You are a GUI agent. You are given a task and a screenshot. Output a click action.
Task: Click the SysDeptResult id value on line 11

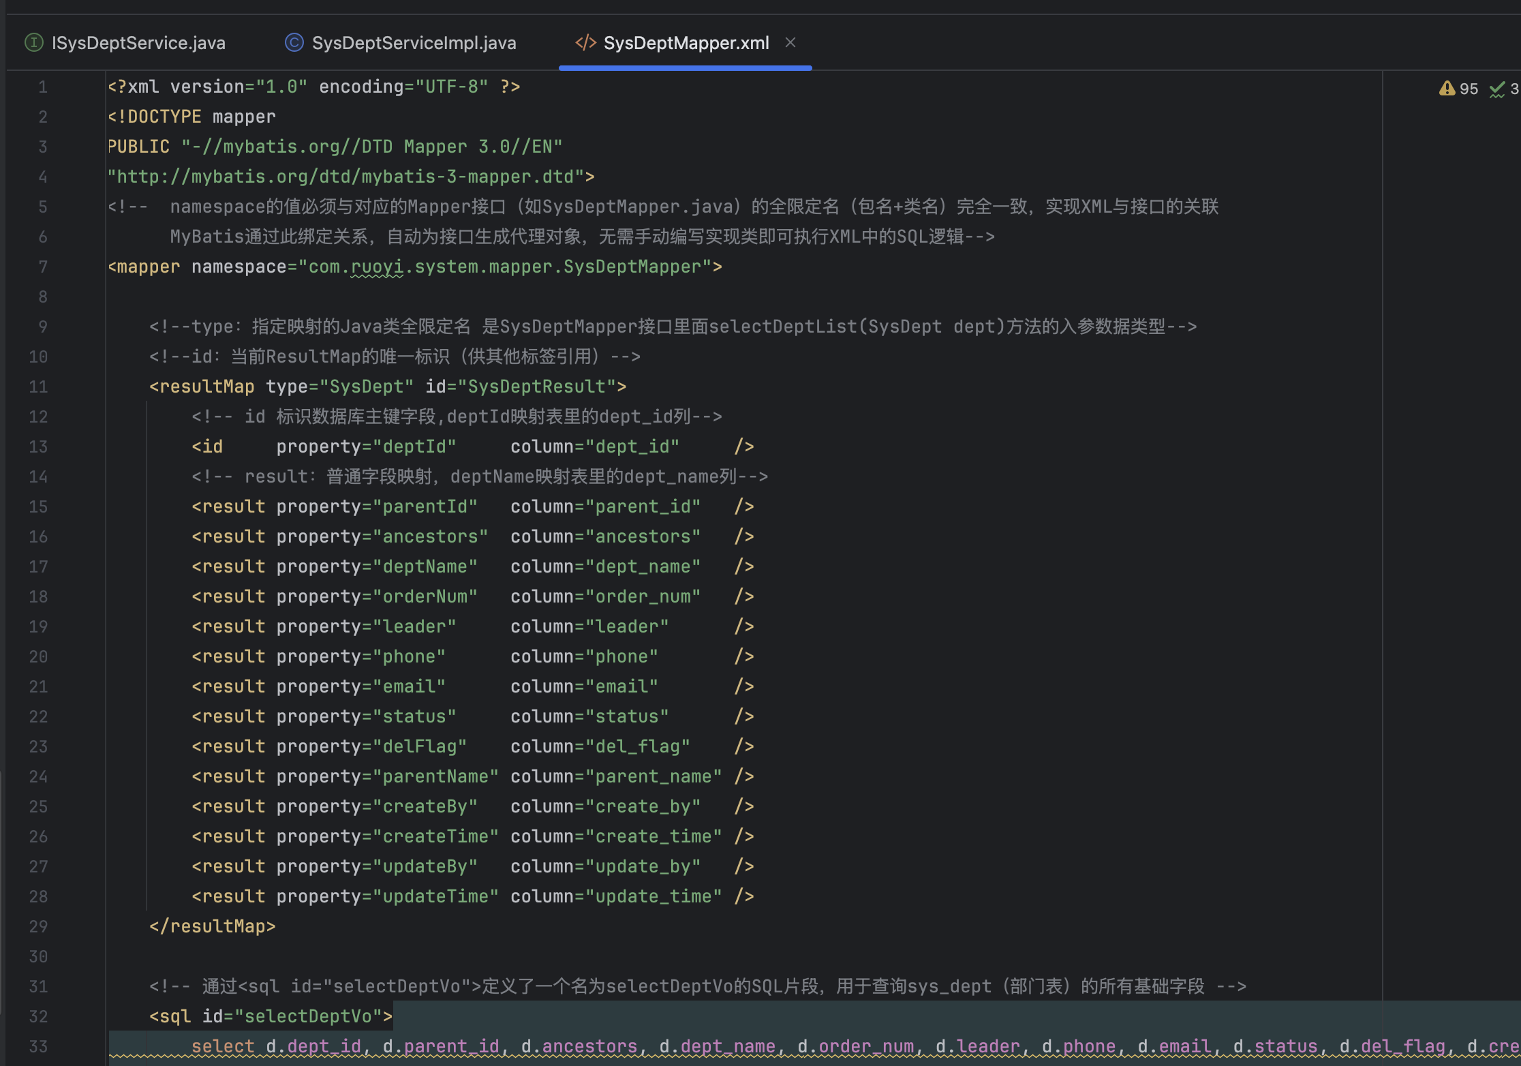(536, 386)
